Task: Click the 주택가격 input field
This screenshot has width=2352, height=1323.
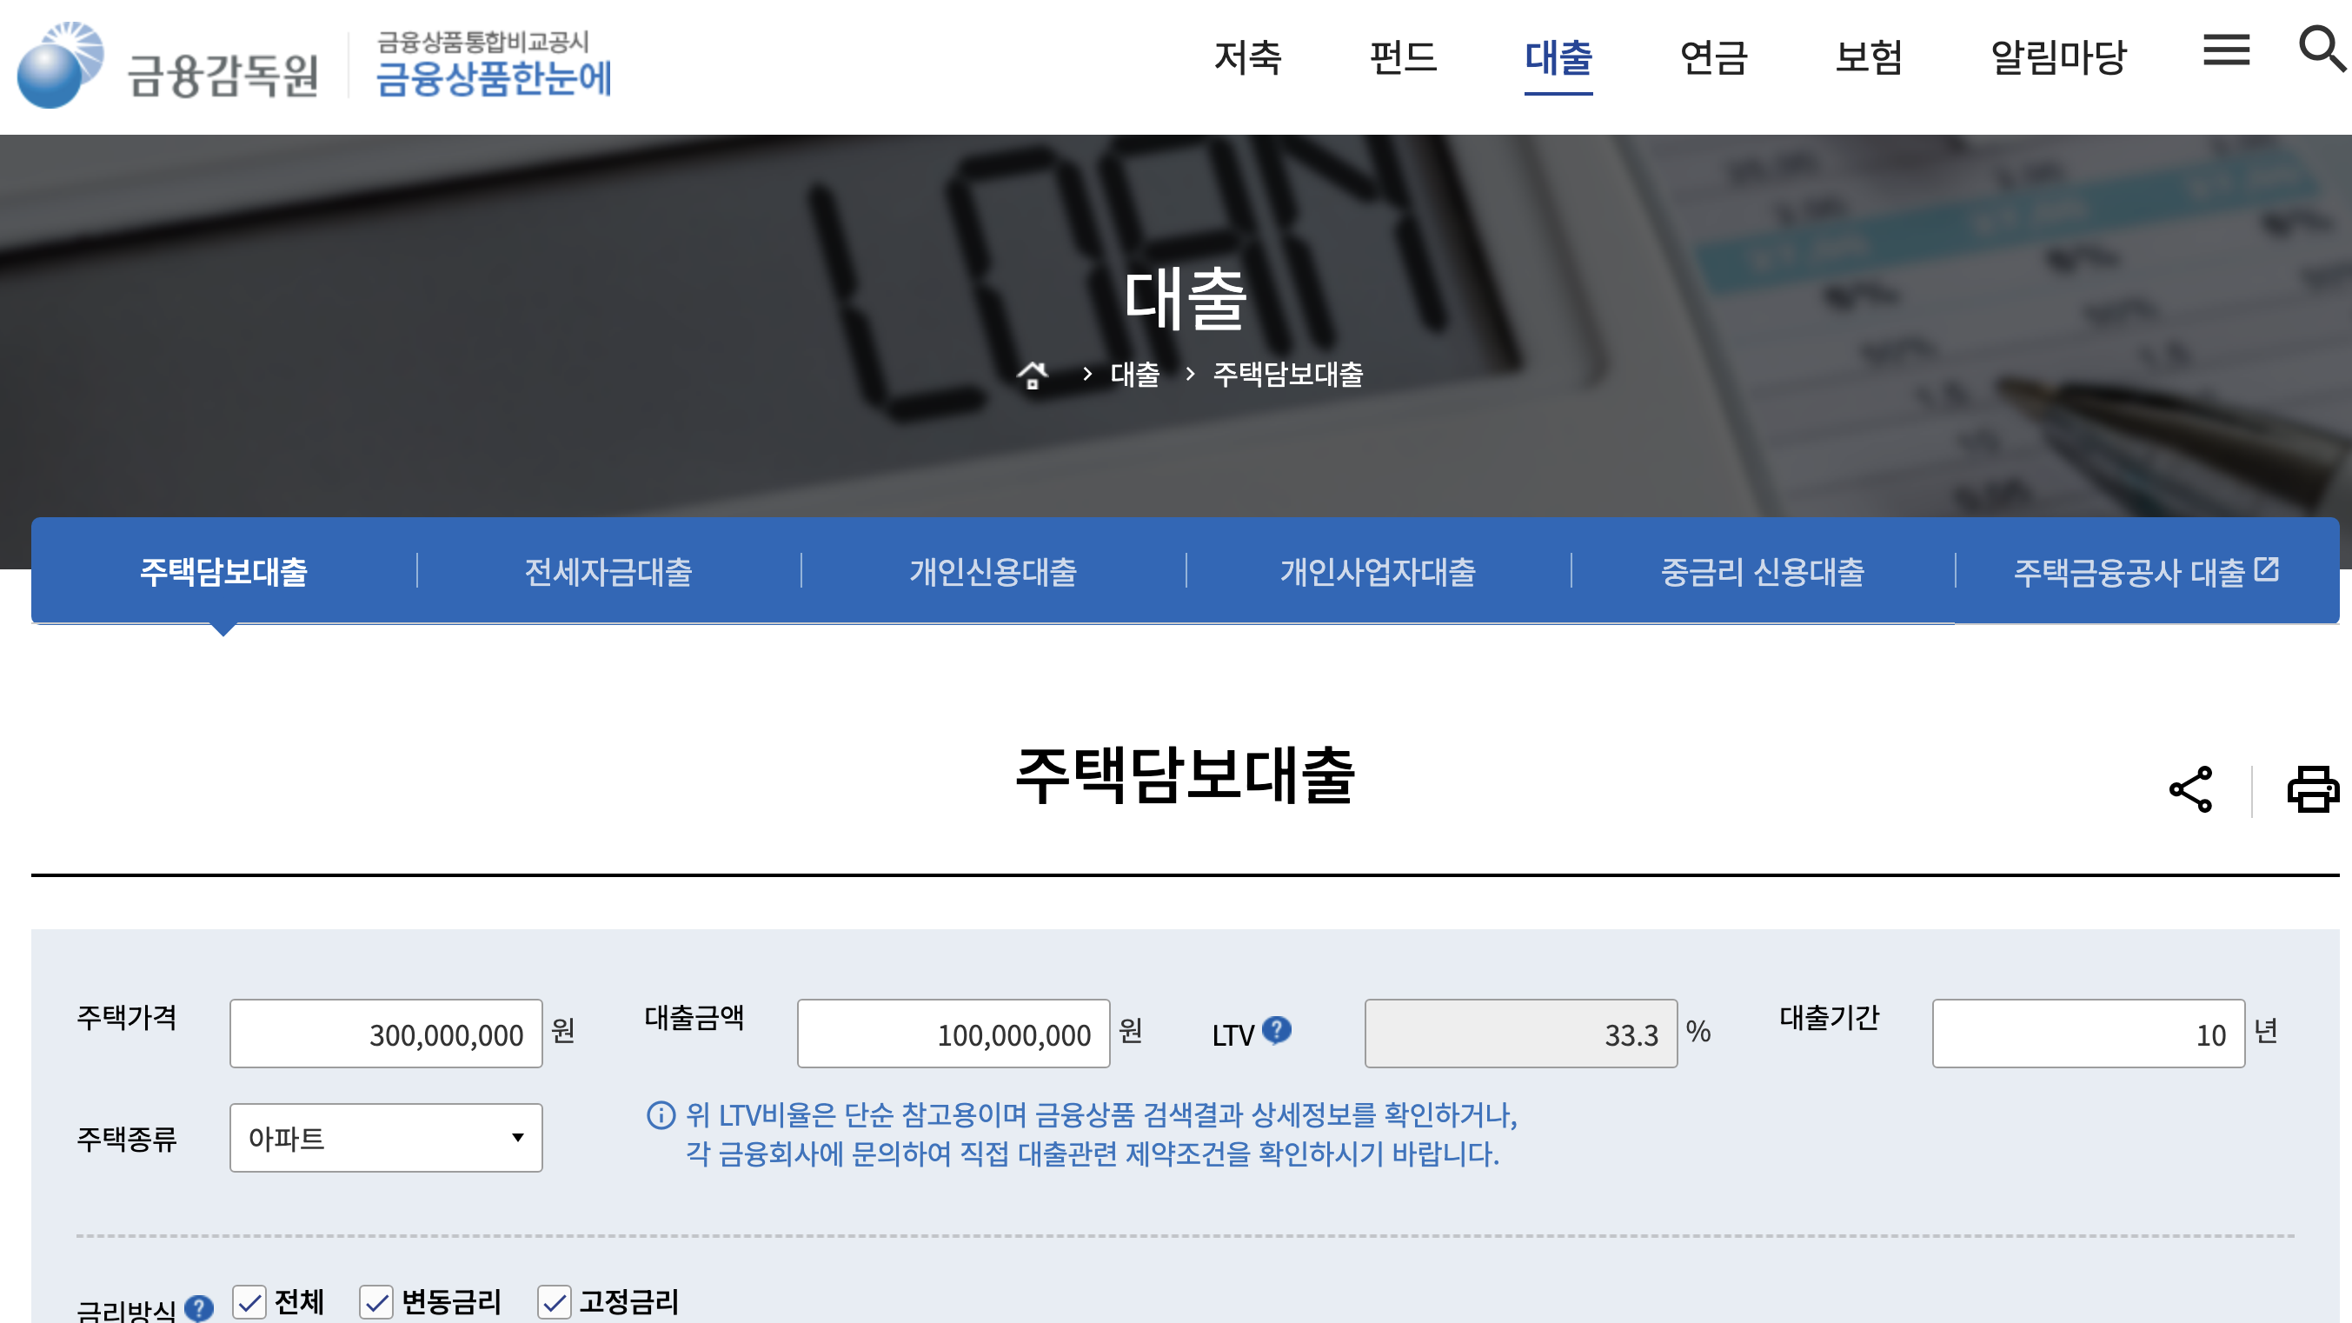Action: click(385, 1034)
